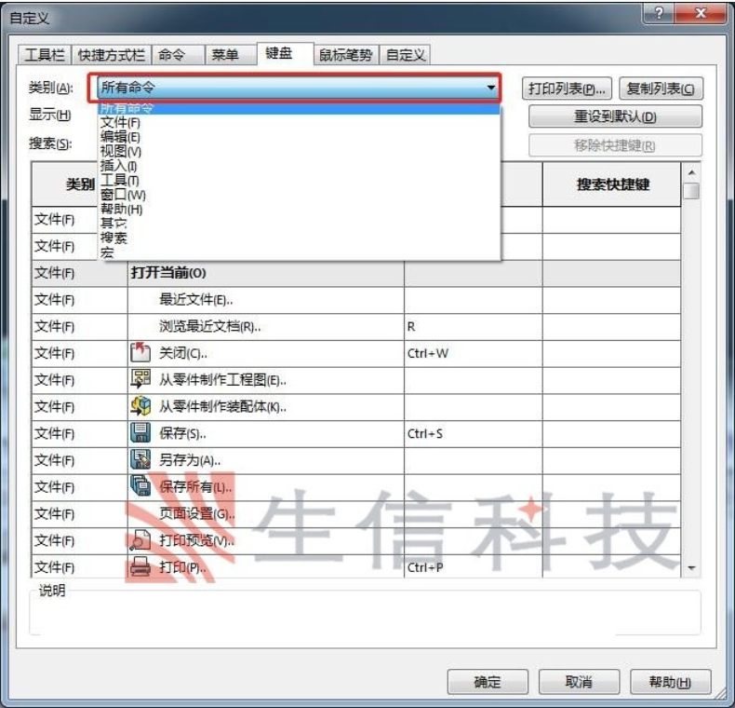This screenshot has width=735, height=708.
Task: Click the Make Assembly from Part icon
Action: click(140, 405)
